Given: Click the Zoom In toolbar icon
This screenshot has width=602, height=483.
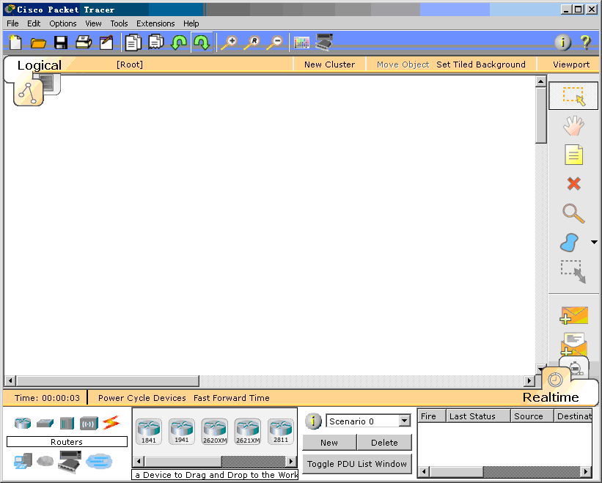Looking at the screenshot, I should point(228,43).
